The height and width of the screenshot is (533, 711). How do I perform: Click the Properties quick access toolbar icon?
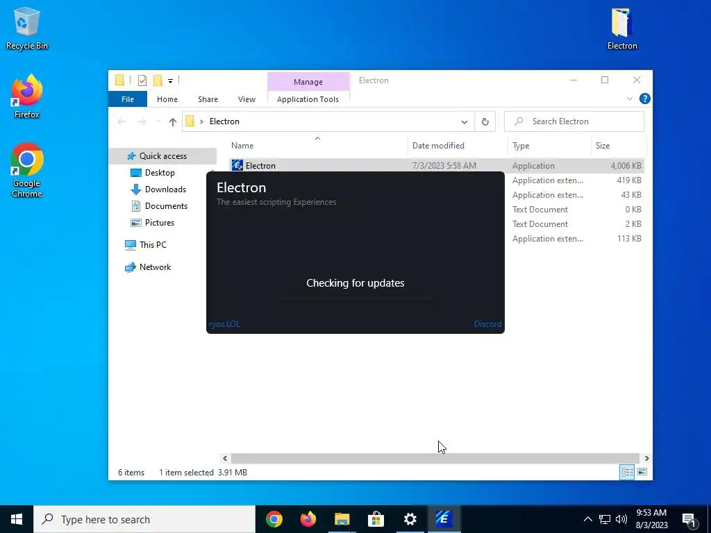(142, 81)
